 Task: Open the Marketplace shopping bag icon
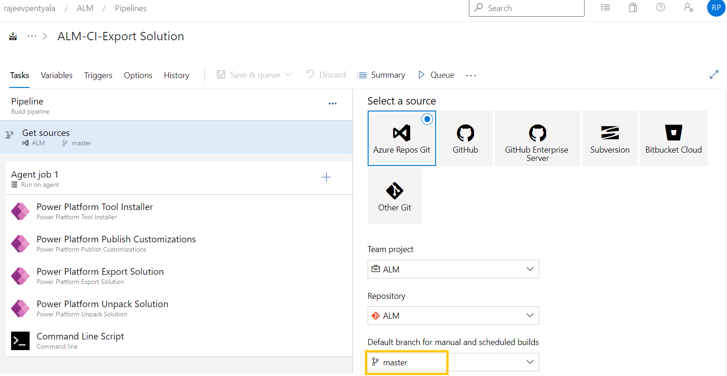(x=633, y=7)
